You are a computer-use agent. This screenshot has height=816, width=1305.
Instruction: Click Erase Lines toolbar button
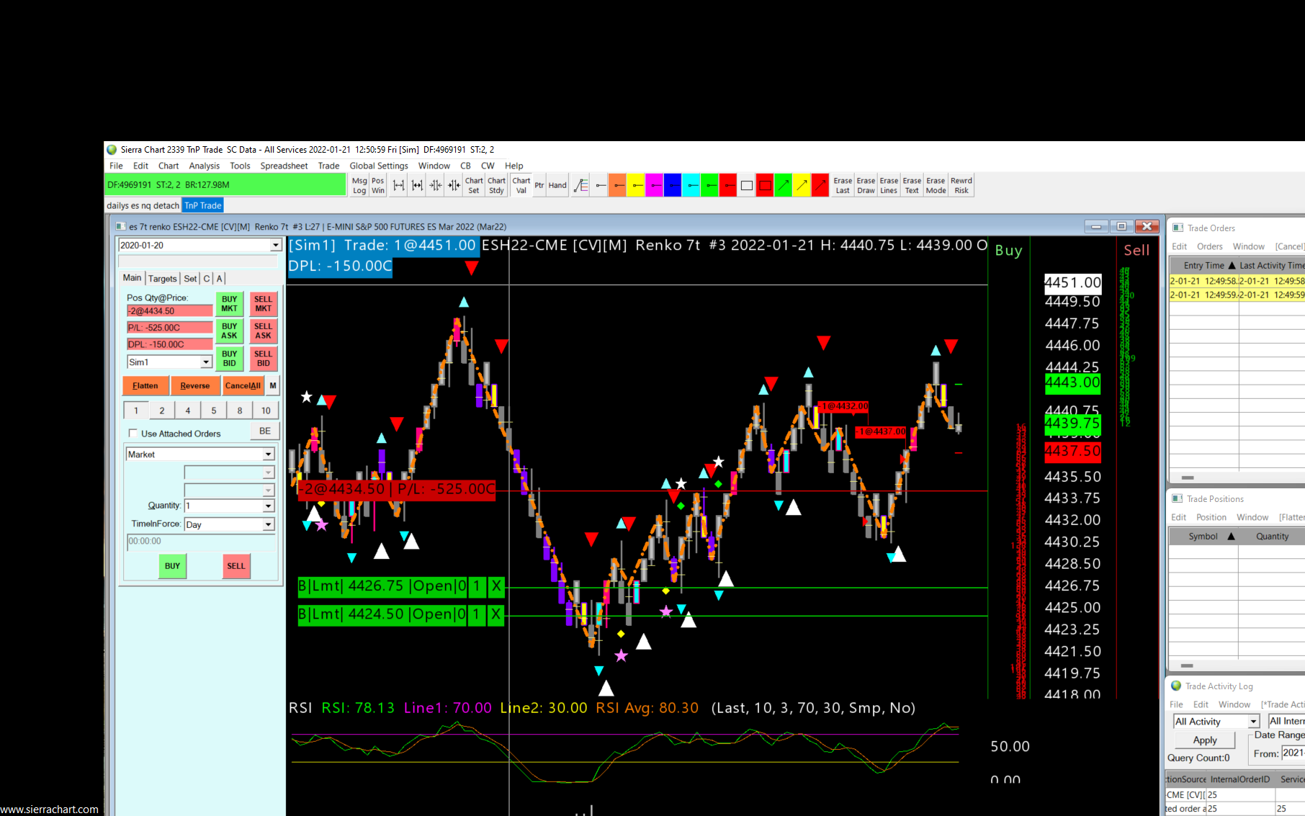pos(889,185)
